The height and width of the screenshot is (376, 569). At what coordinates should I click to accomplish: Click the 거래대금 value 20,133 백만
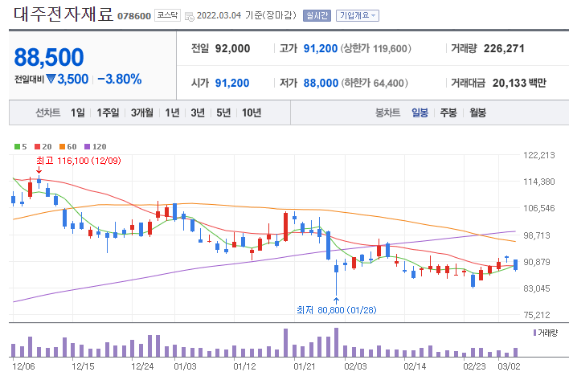pos(519,83)
